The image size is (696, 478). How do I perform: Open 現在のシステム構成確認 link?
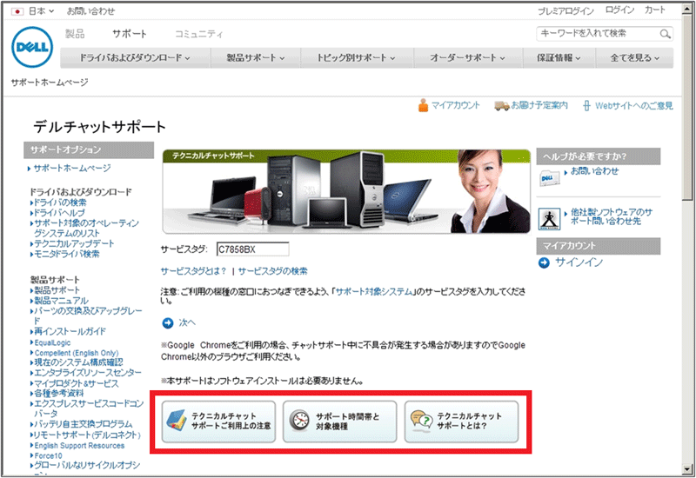pyautogui.click(x=78, y=362)
